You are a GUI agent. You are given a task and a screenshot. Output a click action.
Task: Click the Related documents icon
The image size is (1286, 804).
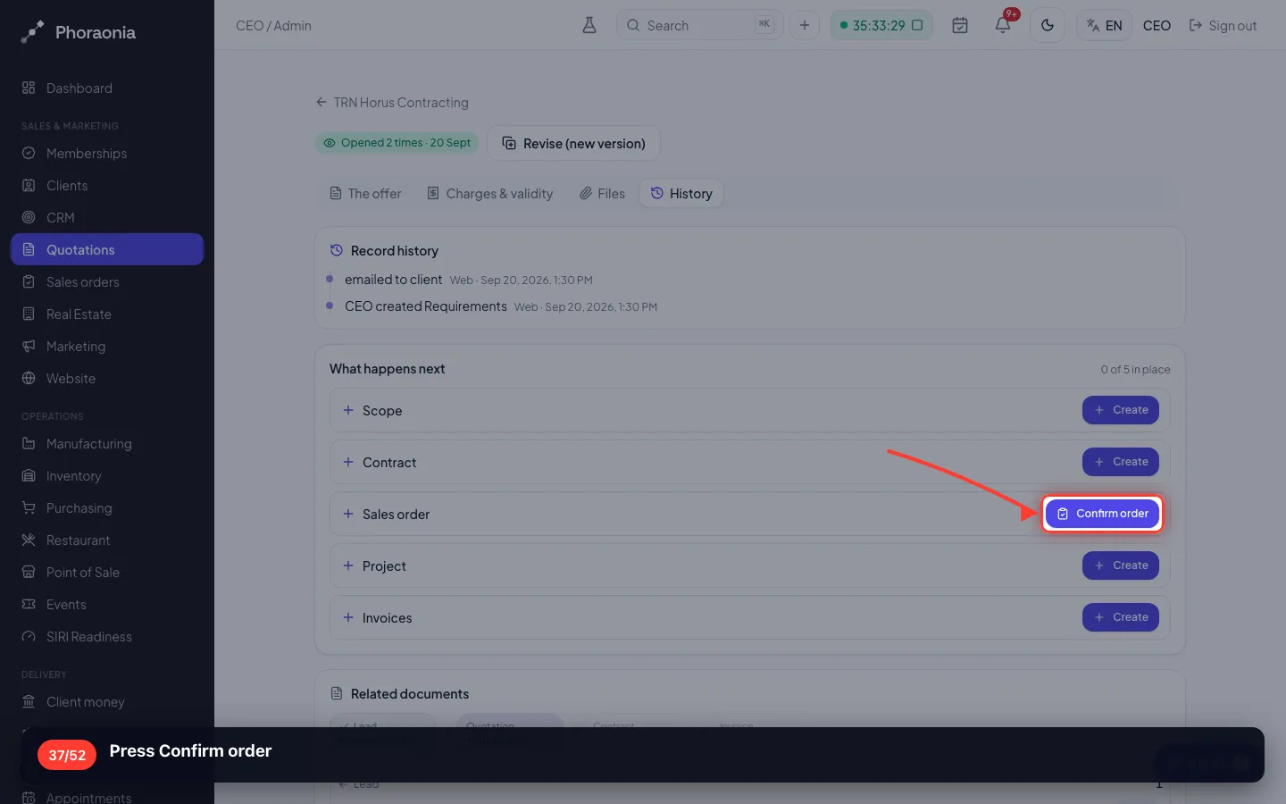337,693
